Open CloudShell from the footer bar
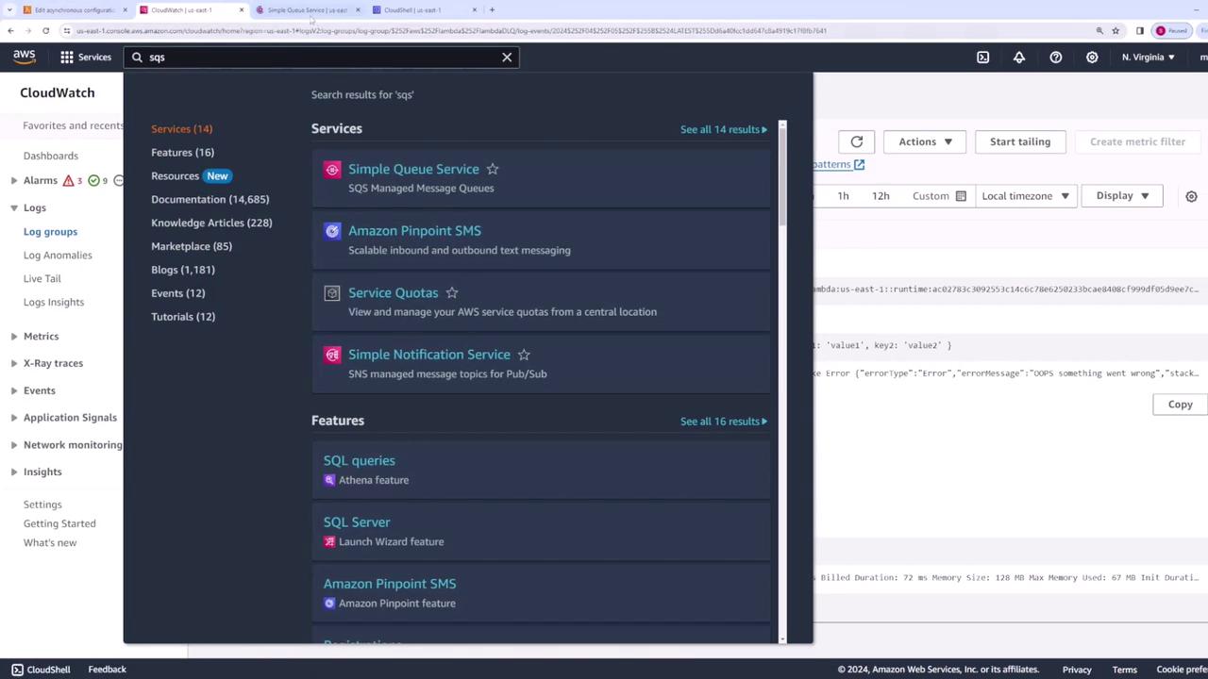The image size is (1208, 679). pos(41,670)
